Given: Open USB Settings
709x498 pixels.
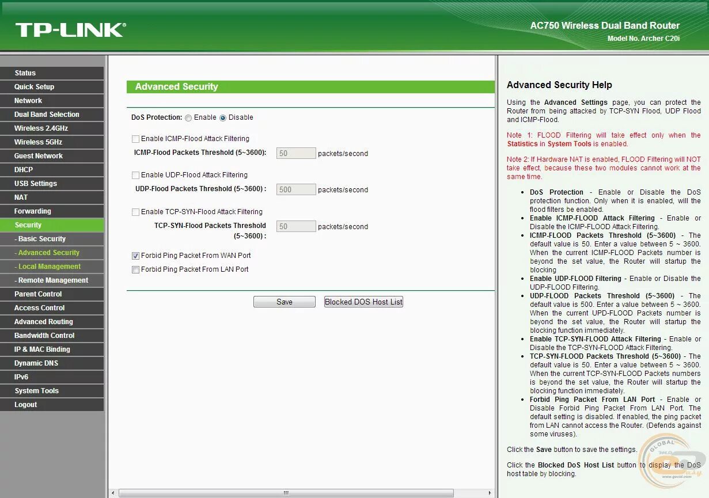Looking at the screenshot, I should coord(52,184).
